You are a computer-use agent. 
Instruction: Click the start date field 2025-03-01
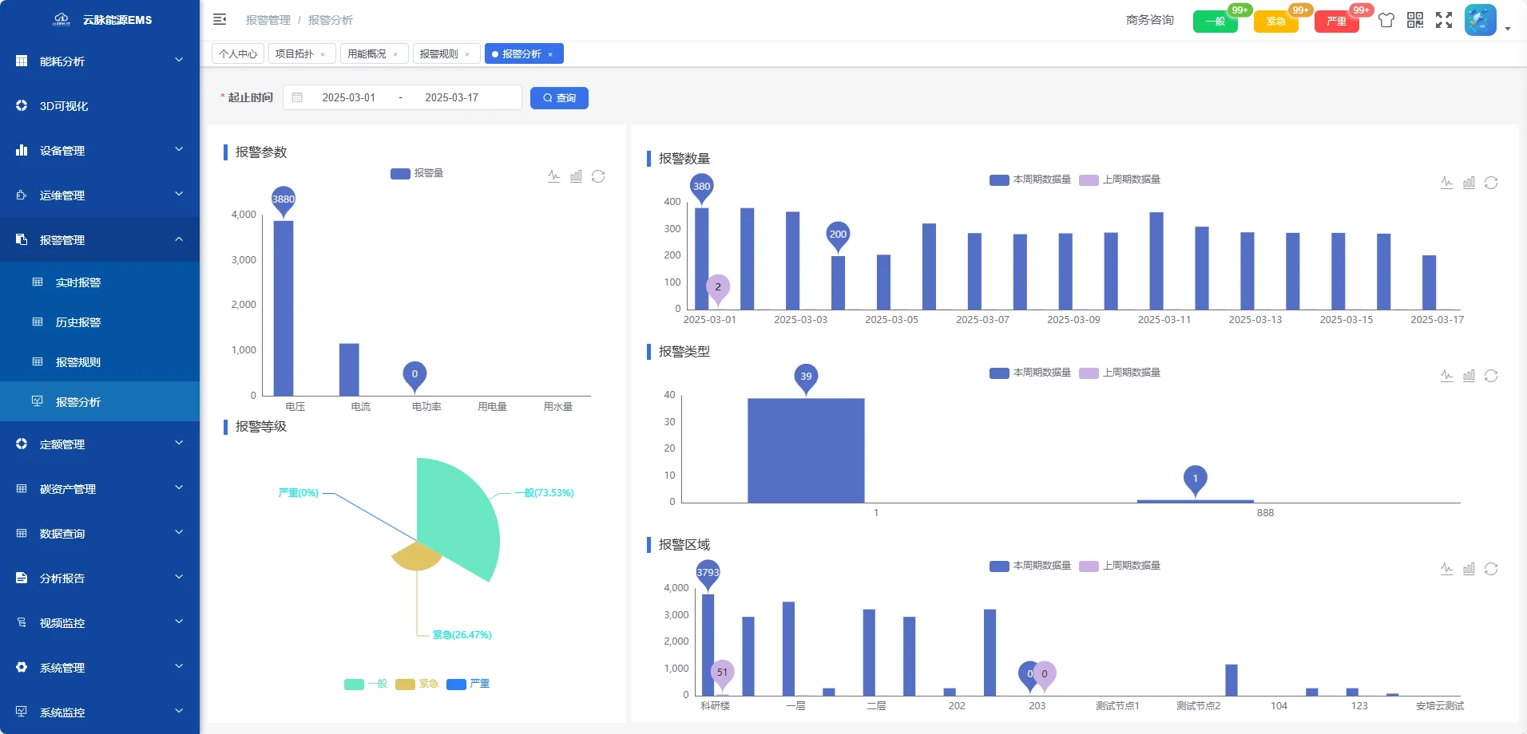(x=348, y=97)
